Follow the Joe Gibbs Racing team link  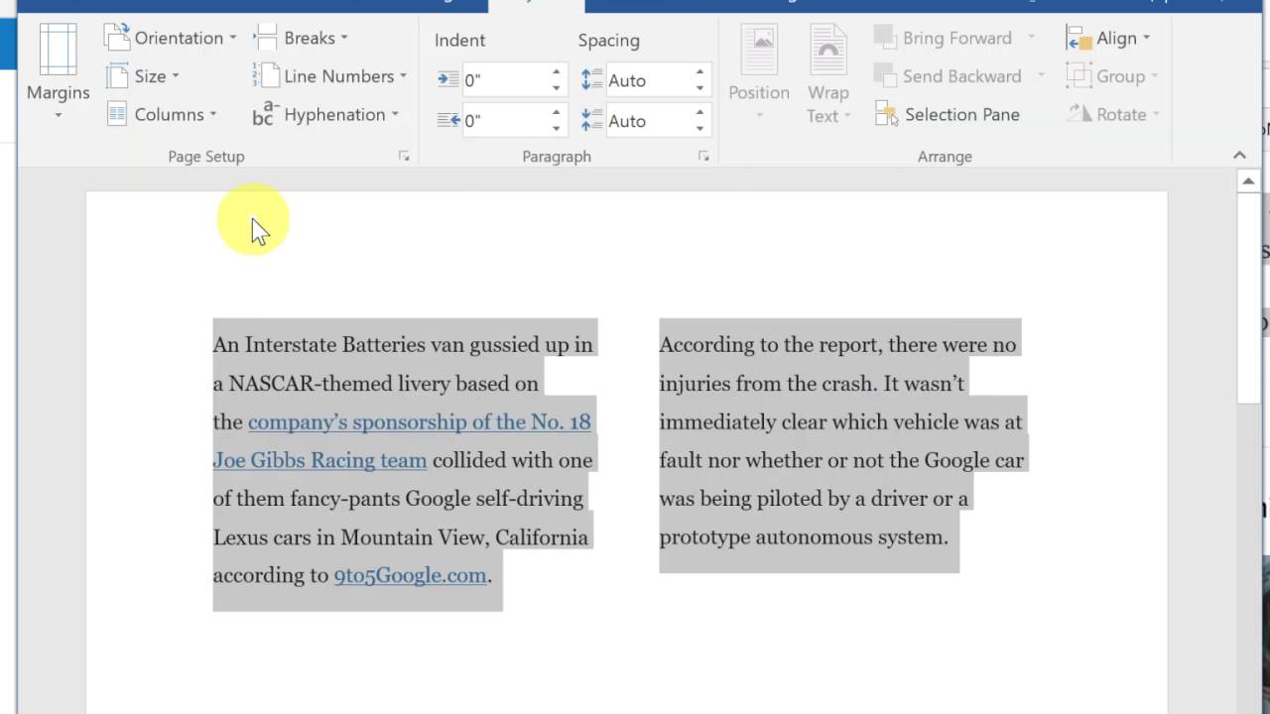319,460
